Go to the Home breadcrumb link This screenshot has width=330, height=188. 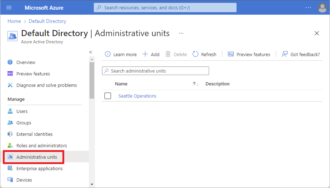[14, 21]
